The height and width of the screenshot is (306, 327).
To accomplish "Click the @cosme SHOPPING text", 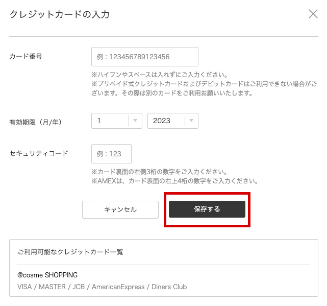I will 47,275.
